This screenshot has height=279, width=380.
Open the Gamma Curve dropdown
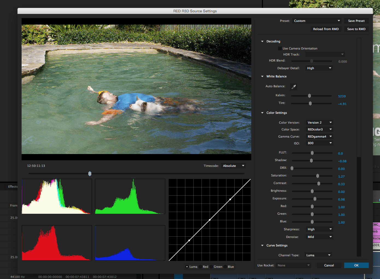tap(319, 136)
